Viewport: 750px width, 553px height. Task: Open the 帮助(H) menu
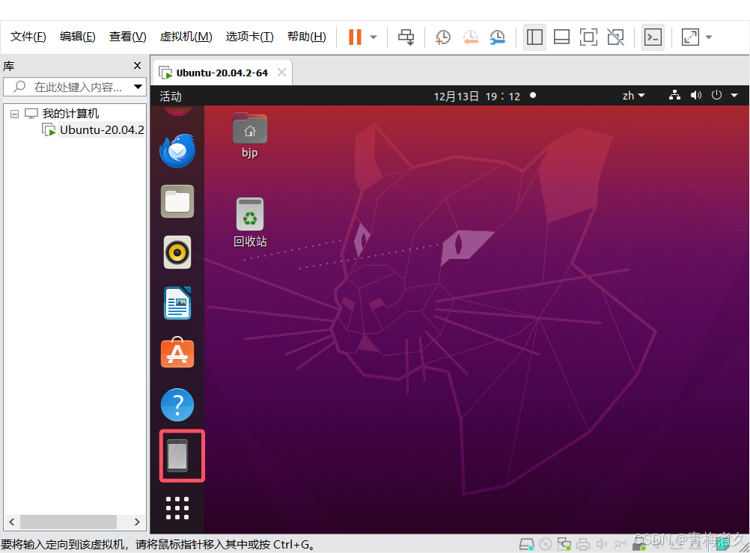click(x=307, y=37)
